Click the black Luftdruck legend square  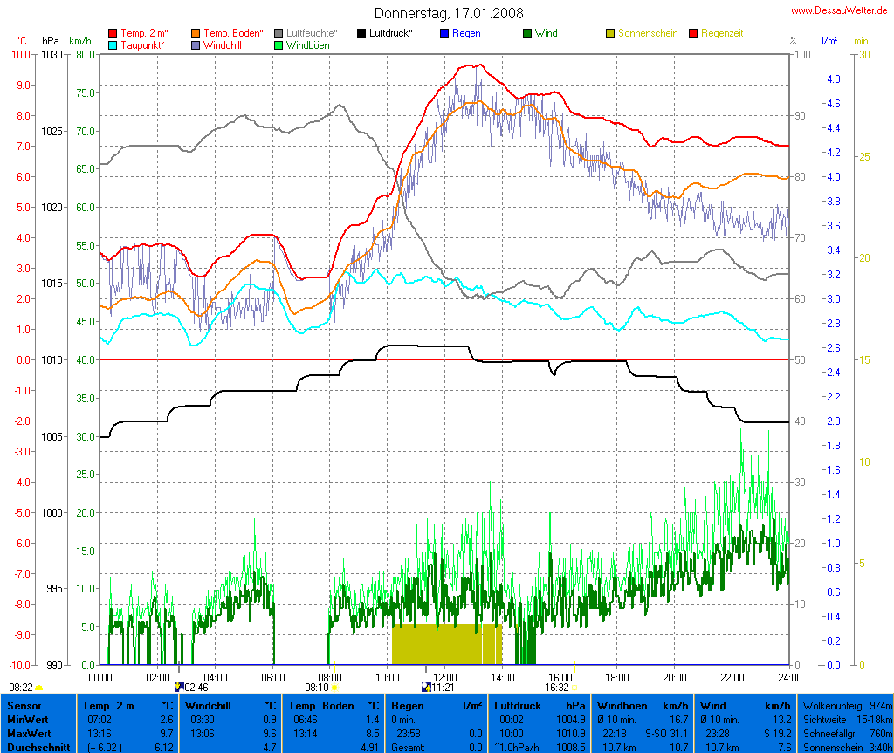(x=361, y=33)
